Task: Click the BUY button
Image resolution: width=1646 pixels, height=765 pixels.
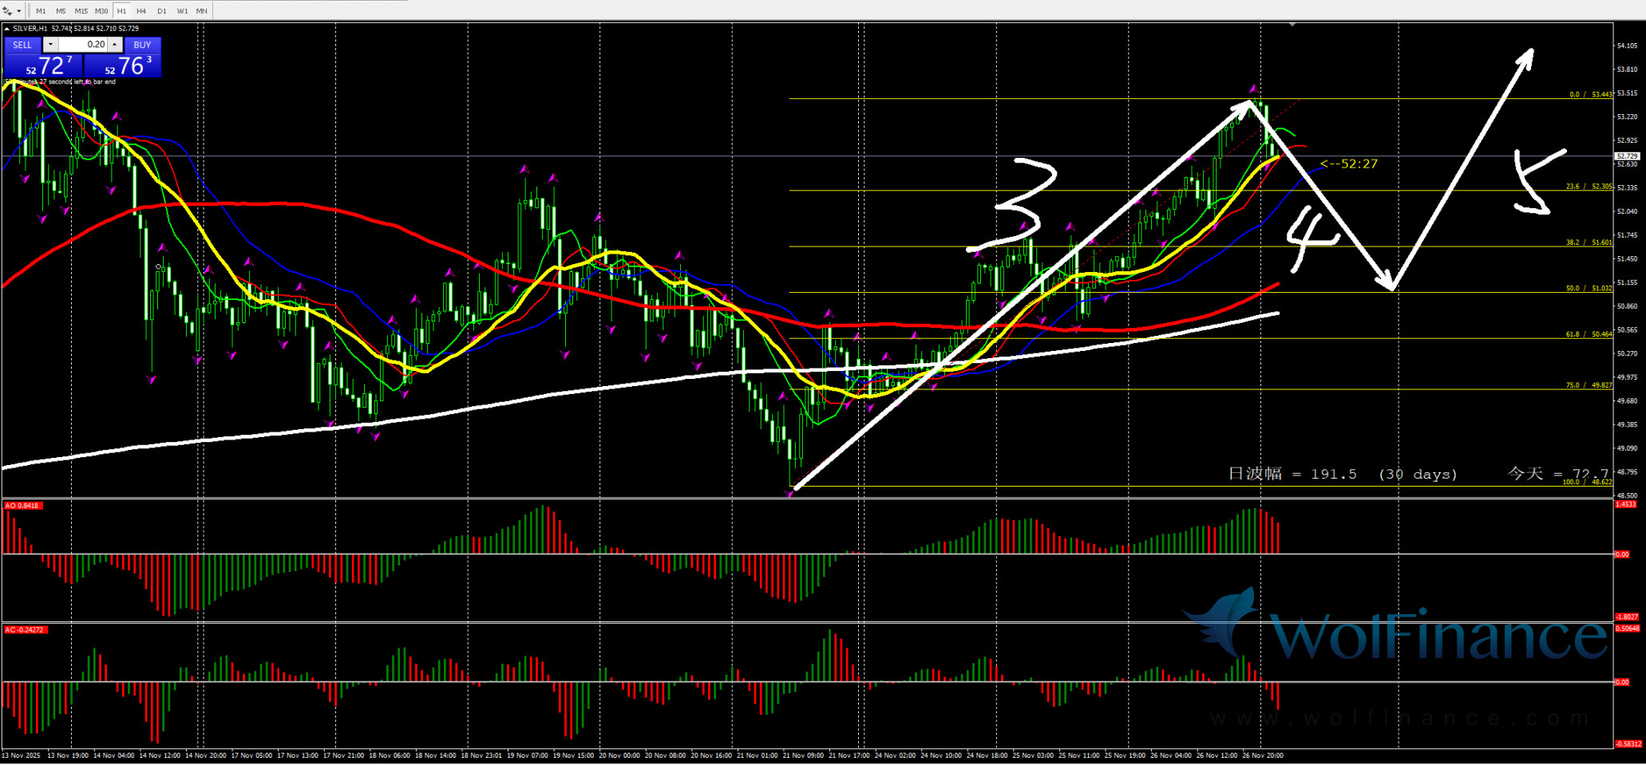Action: 142,45
